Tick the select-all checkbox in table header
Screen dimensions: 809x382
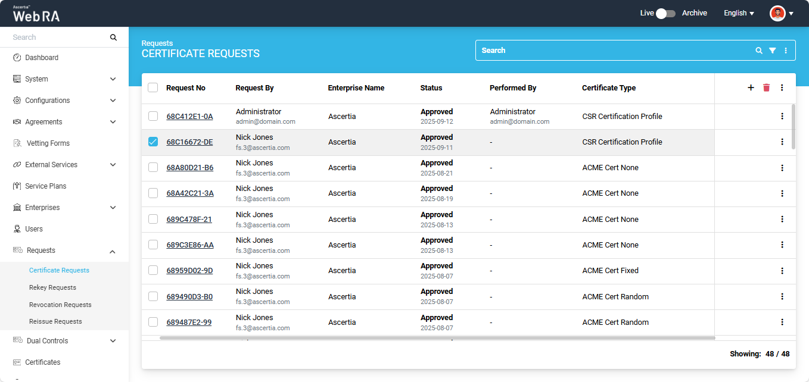point(153,87)
